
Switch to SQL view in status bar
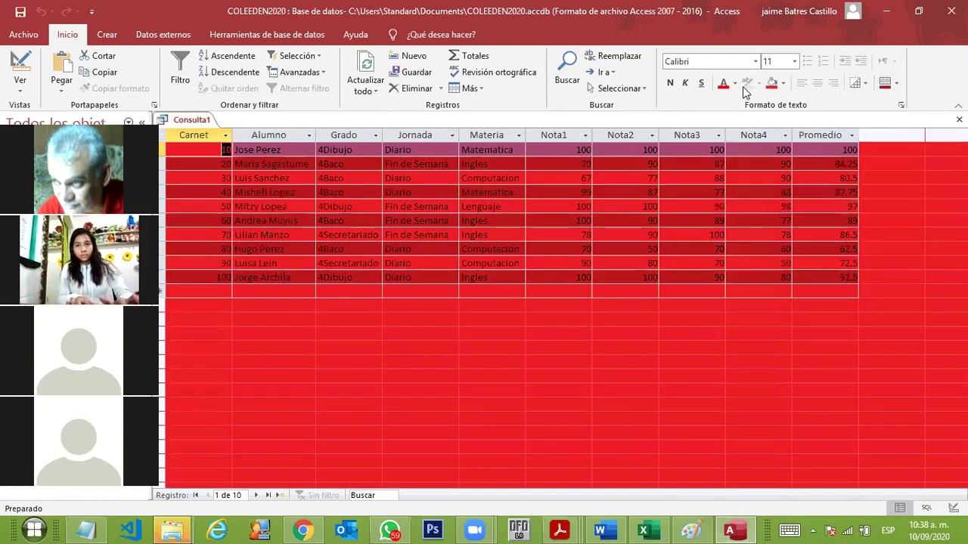pos(926,508)
